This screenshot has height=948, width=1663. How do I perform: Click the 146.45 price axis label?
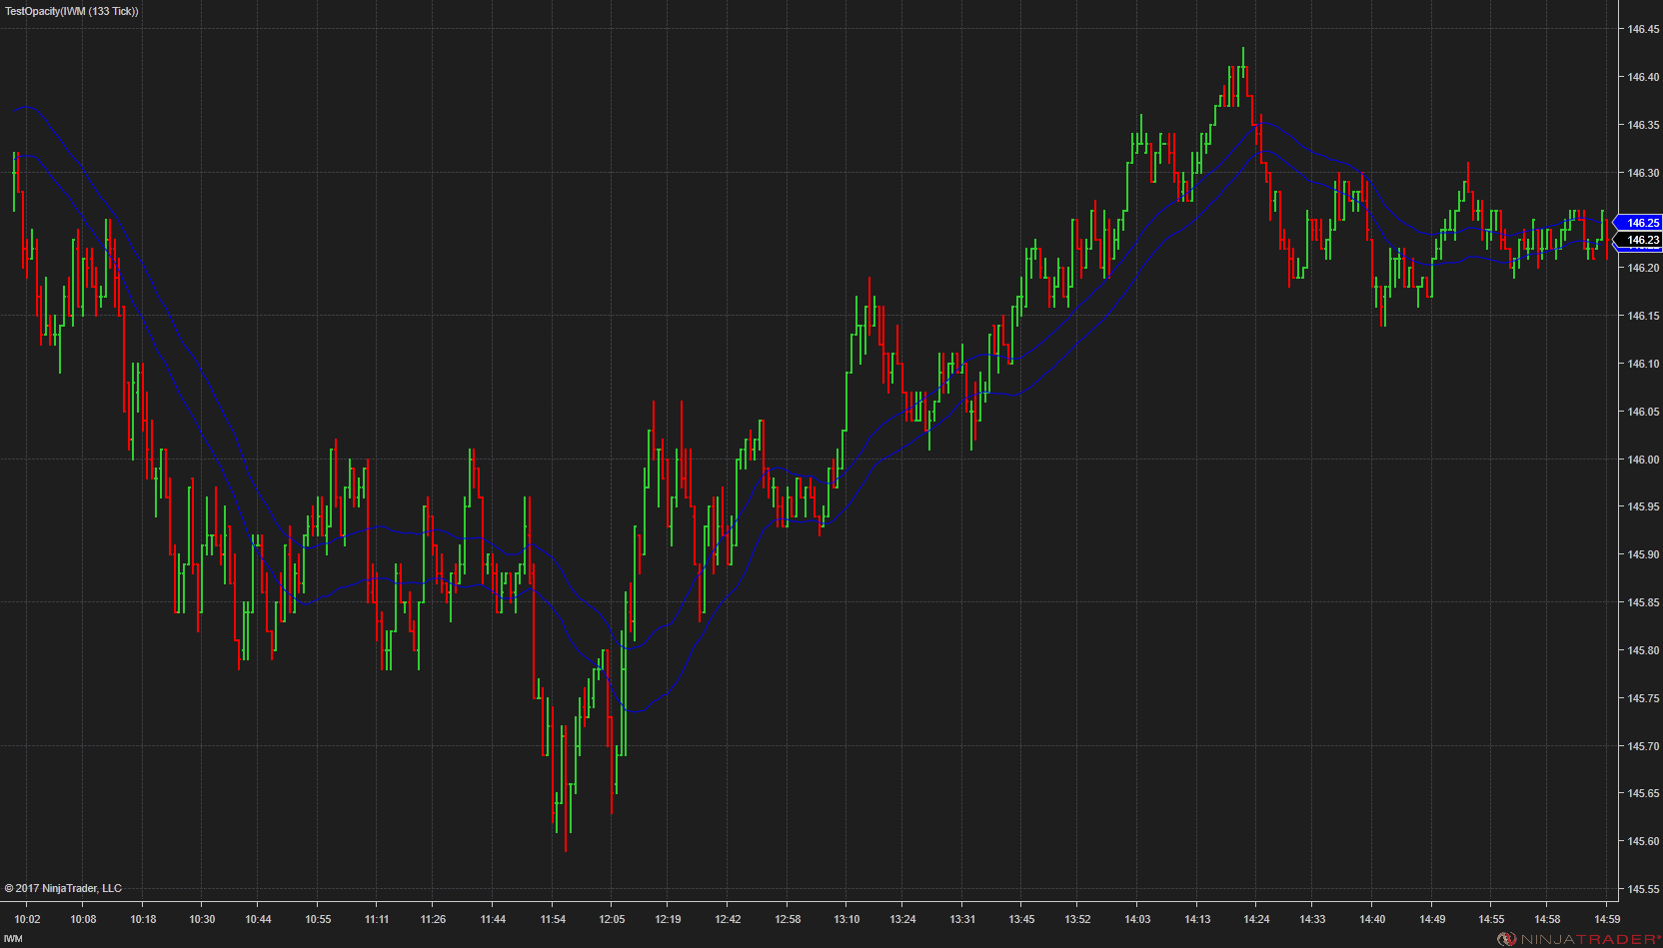[x=1643, y=29]
